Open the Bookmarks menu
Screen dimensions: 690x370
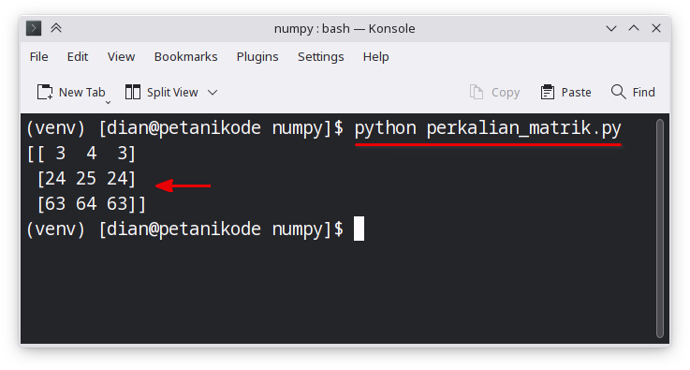point(185,57)
